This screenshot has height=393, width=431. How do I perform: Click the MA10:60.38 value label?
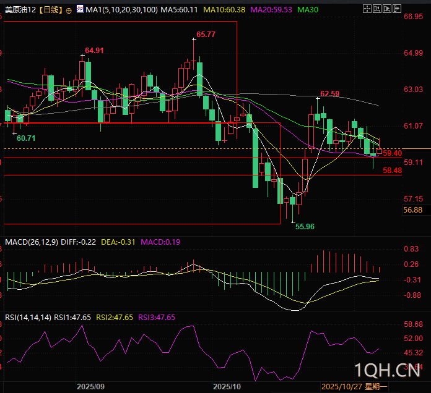pos(224,10)
